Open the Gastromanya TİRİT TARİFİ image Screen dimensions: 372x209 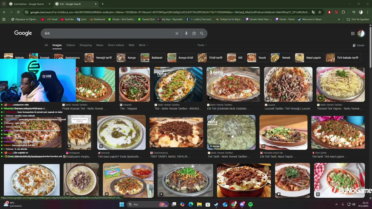coord(176,132)
